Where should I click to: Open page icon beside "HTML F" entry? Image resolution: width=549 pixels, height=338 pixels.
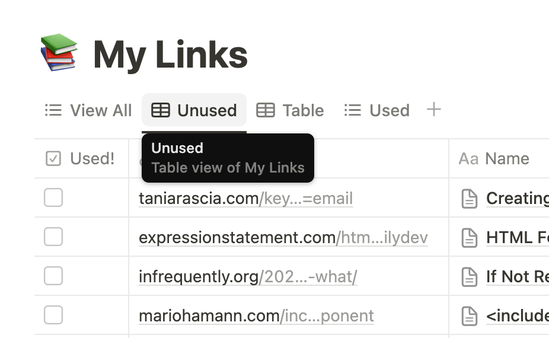[x=470, y=237]
